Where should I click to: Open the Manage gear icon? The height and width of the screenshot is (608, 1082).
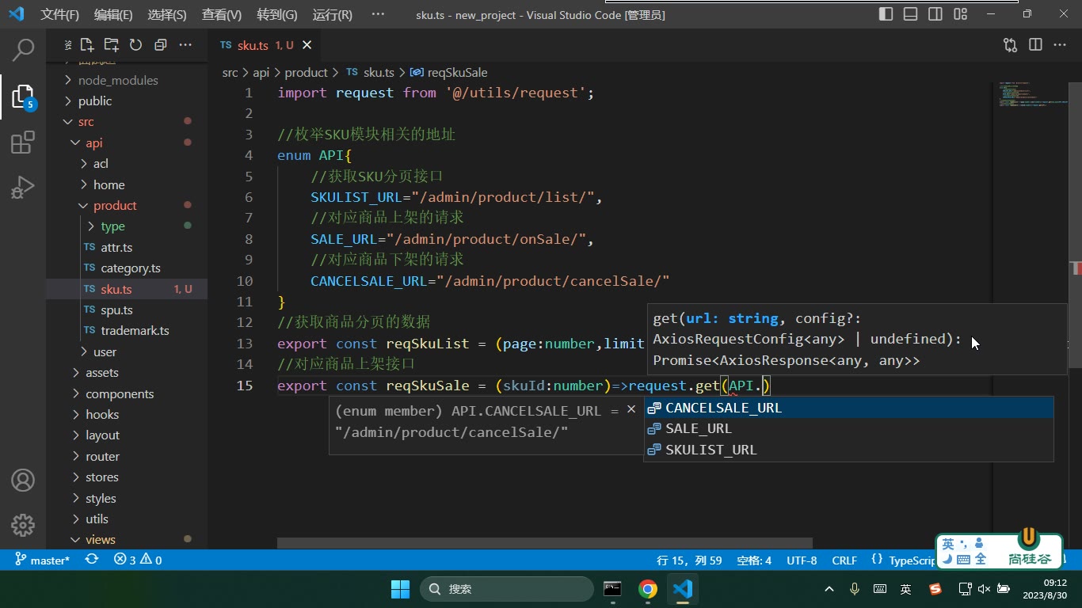coord(23,525)
